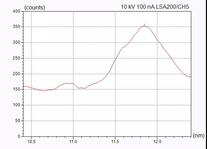Click the 300 y-axis tick label
The height and width of the screenshot is (149, 207).
pyautogui.click(x=16, y=42)
